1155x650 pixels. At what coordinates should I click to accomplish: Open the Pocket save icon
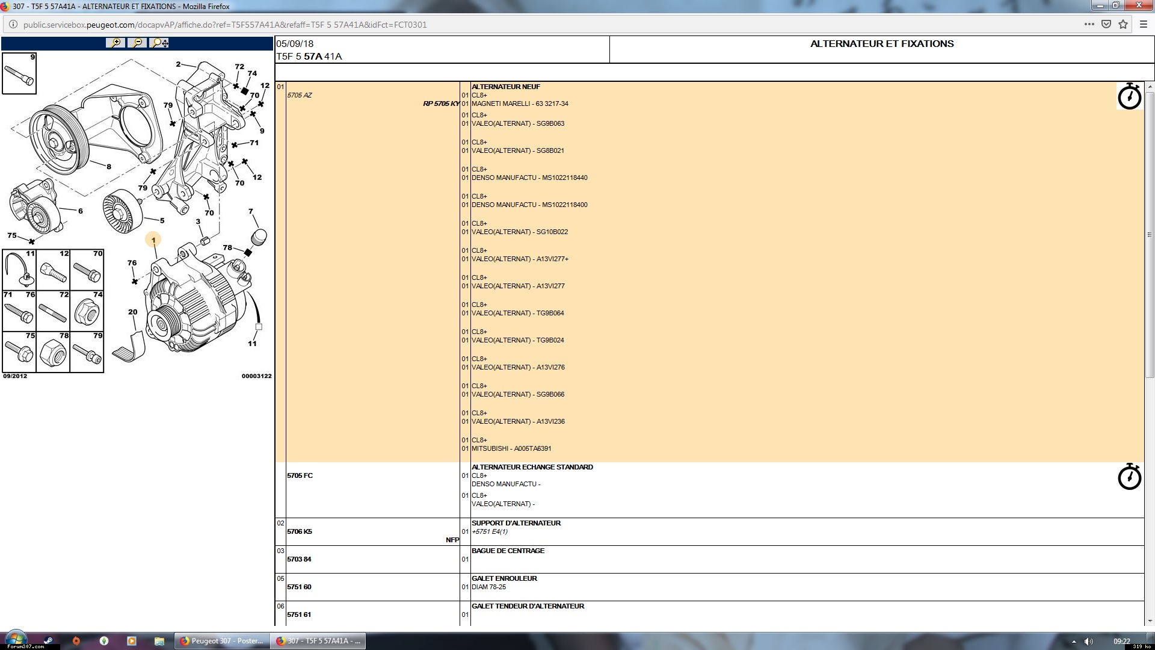[x=1106, y=25]
